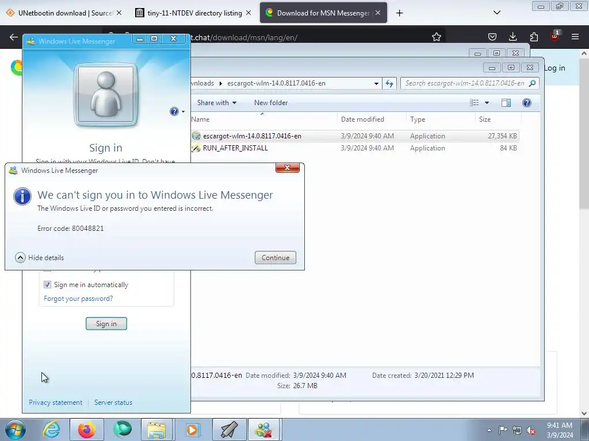Close the UNetbootin download tab
The width and height of the screenshot is (589, 441).
click(119, 13)
